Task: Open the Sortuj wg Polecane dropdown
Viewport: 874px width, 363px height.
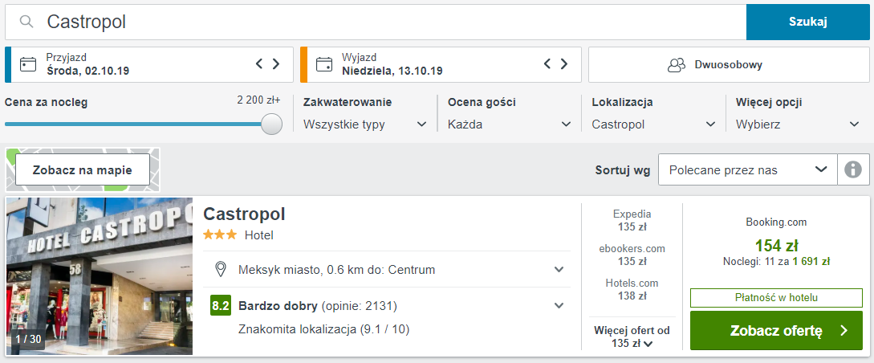Action: tap(747, 169)
